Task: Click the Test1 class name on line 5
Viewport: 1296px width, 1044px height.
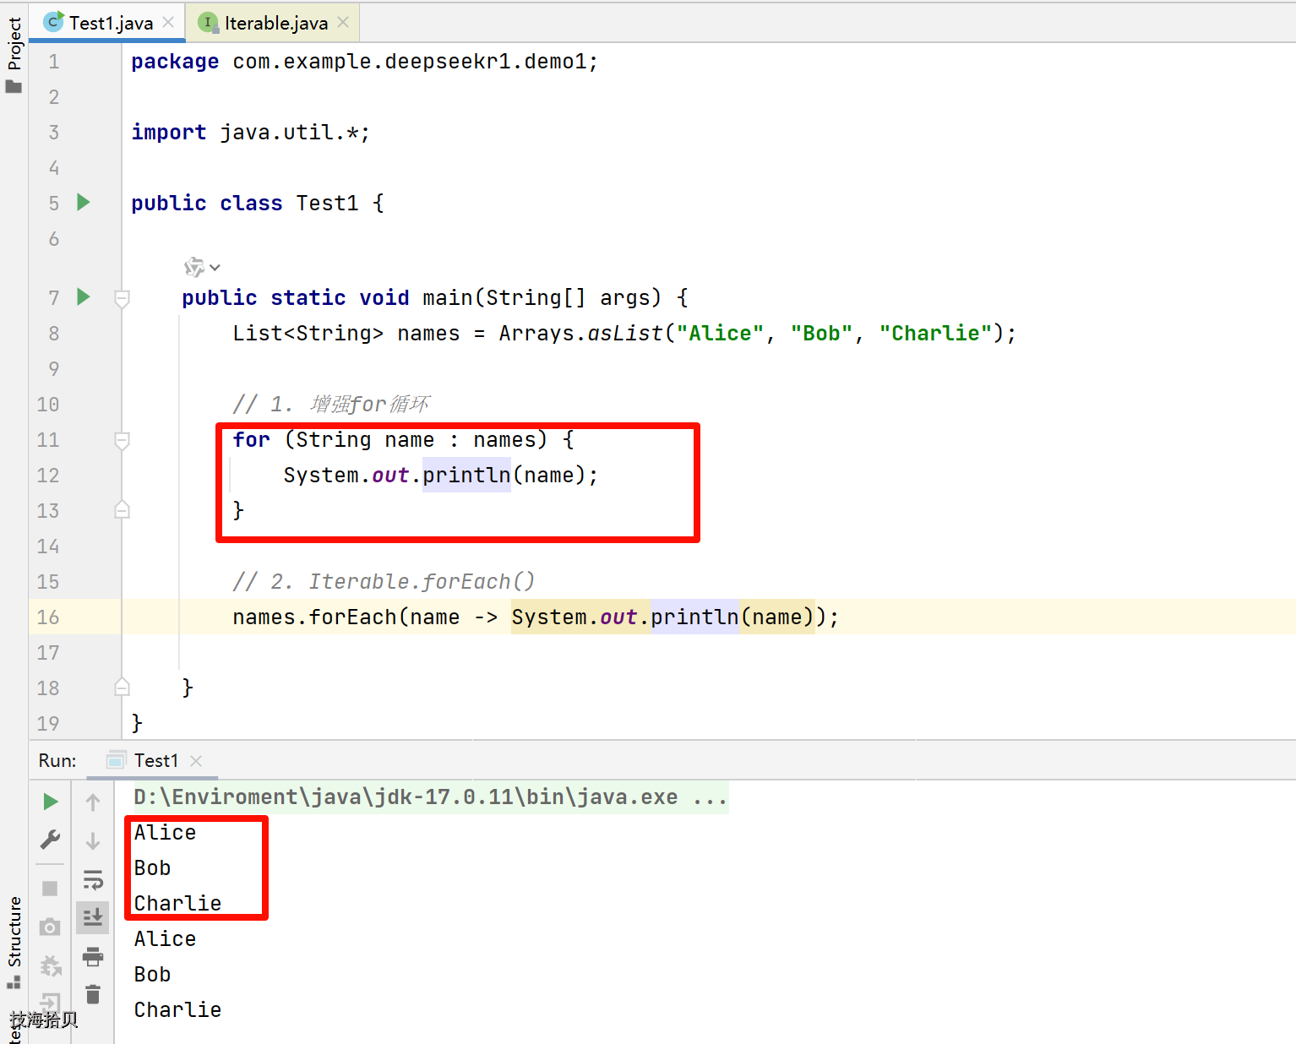Action: pos(327,204)
